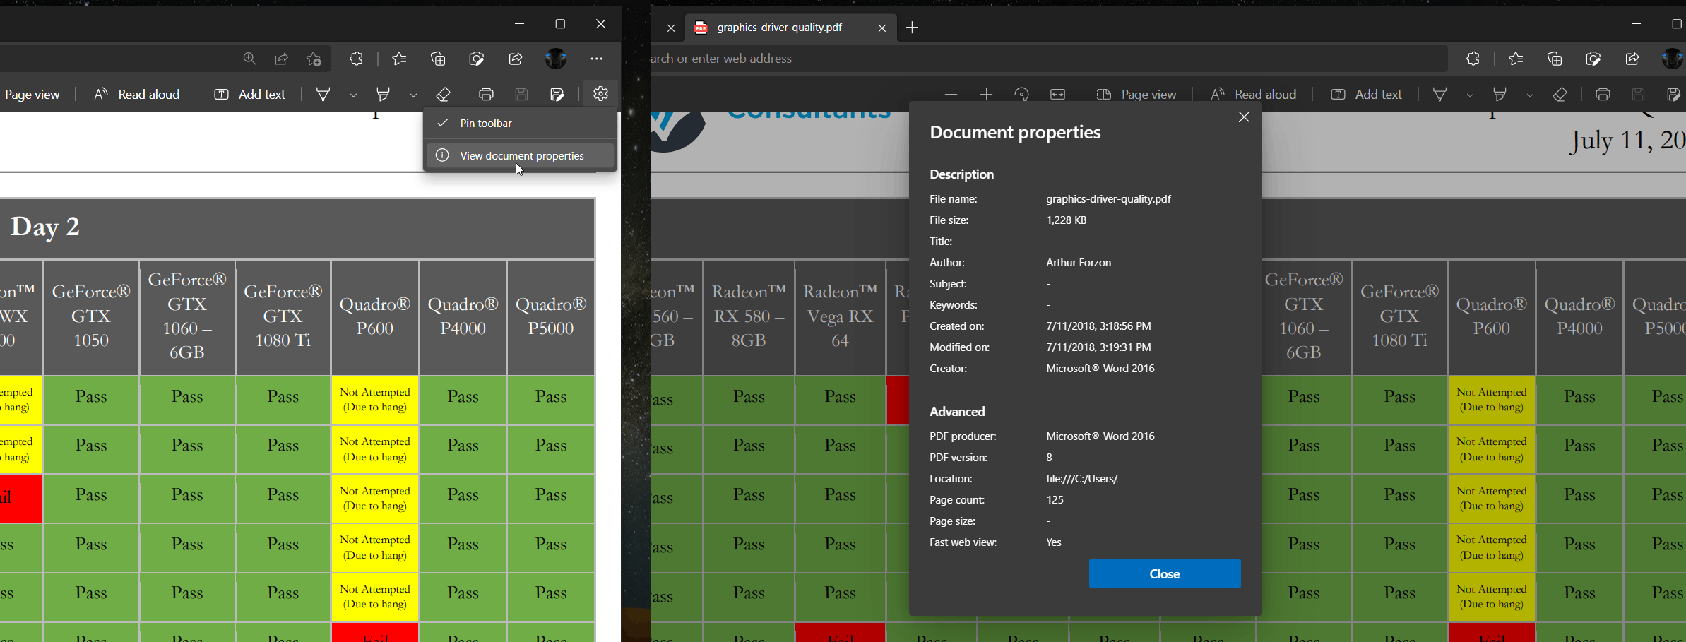The width and height of the screenshot is (1686, 642).
Task: Select the Erase tool in left window PDF toolbar
Action: click(x=443, y=94)
